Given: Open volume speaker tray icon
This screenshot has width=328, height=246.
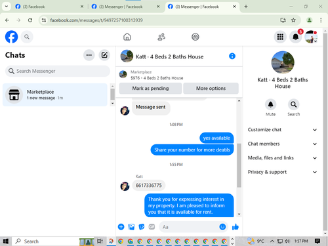Looking at the screenshot, I should click(287, 241).
